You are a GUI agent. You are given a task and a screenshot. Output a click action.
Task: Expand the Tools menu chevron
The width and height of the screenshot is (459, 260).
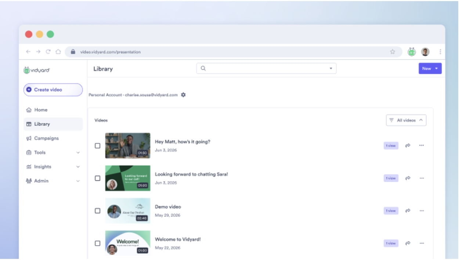78,153
